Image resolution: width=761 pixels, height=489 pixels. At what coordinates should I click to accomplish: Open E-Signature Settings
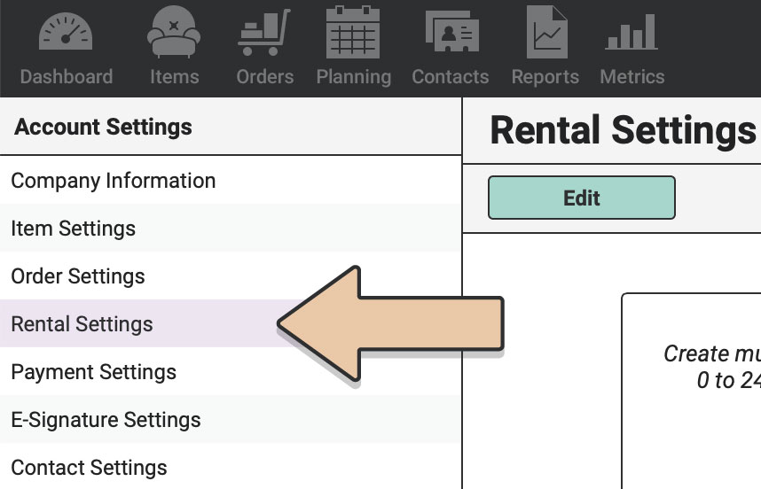point(231,419)
